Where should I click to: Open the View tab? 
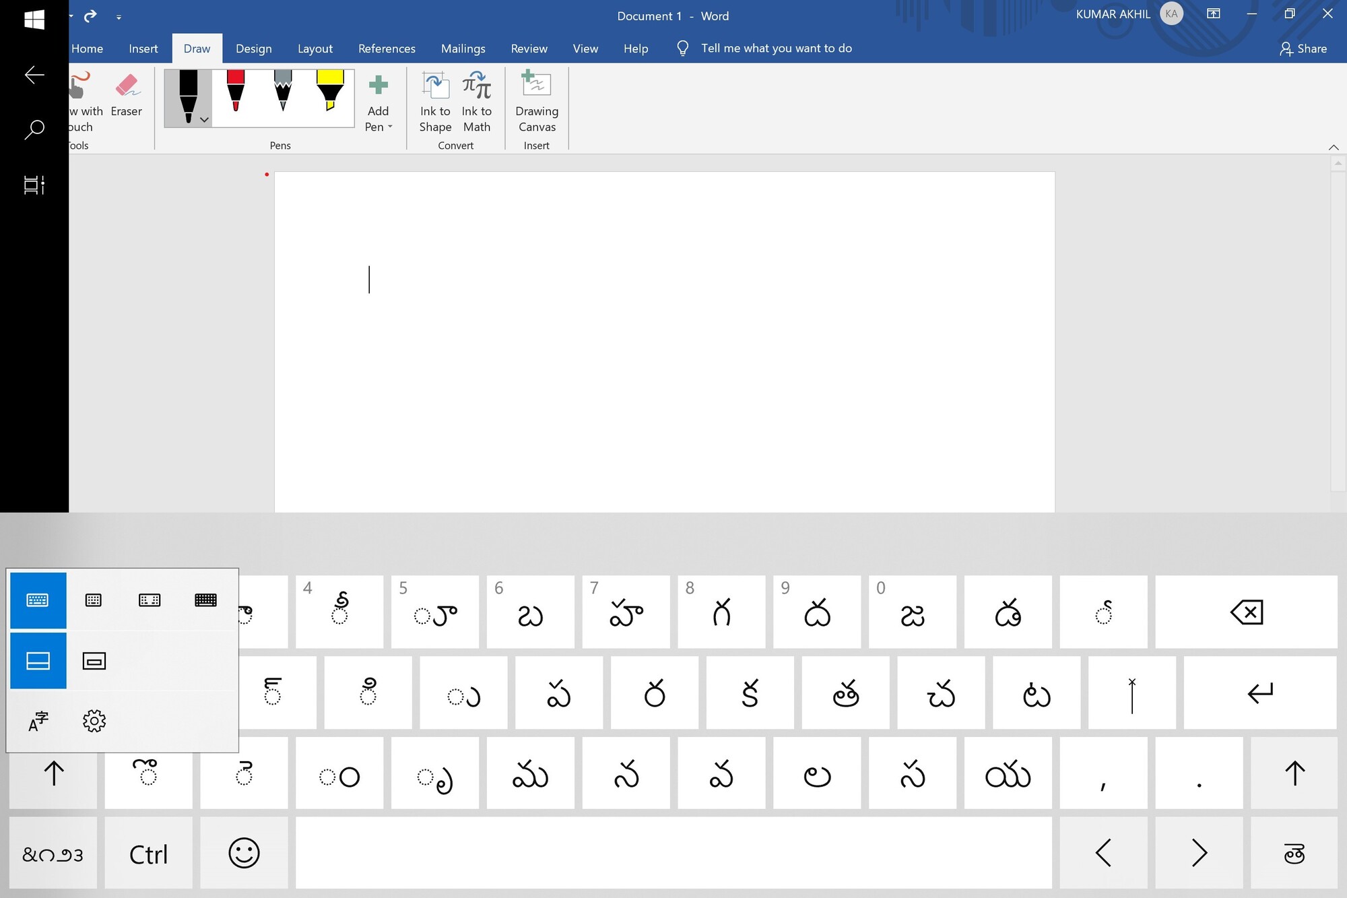coord(585,49)
